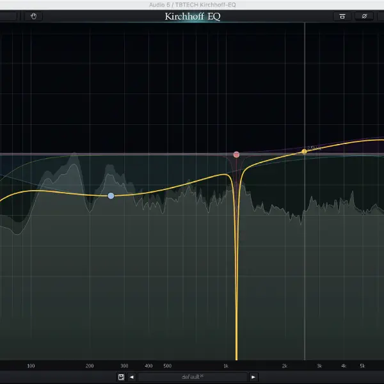The image size is (384, 384).
Task: Click the Kirchhoff EQ title logo
Action: [193, 17]
